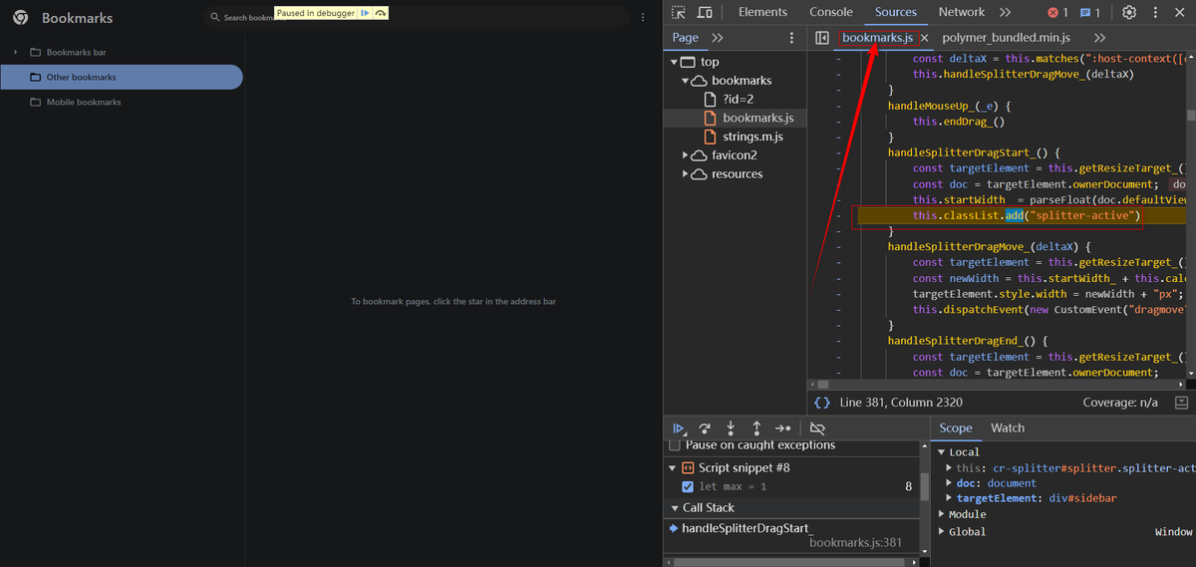Viewport: 1196px width, 567px height.
Task: Deactivate breakpoints using the toolbar icon
Action: coord(817,428)
